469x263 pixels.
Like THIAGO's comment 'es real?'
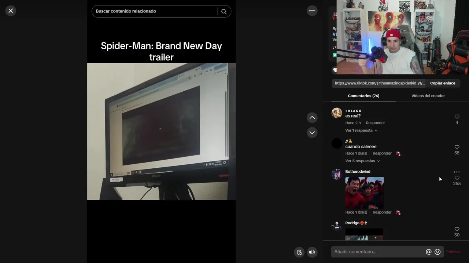tap(457, 117)
